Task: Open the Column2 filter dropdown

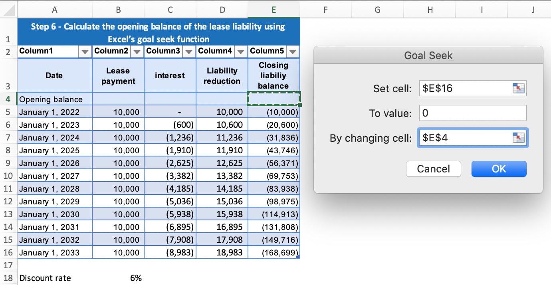Action: coord(137,51)
